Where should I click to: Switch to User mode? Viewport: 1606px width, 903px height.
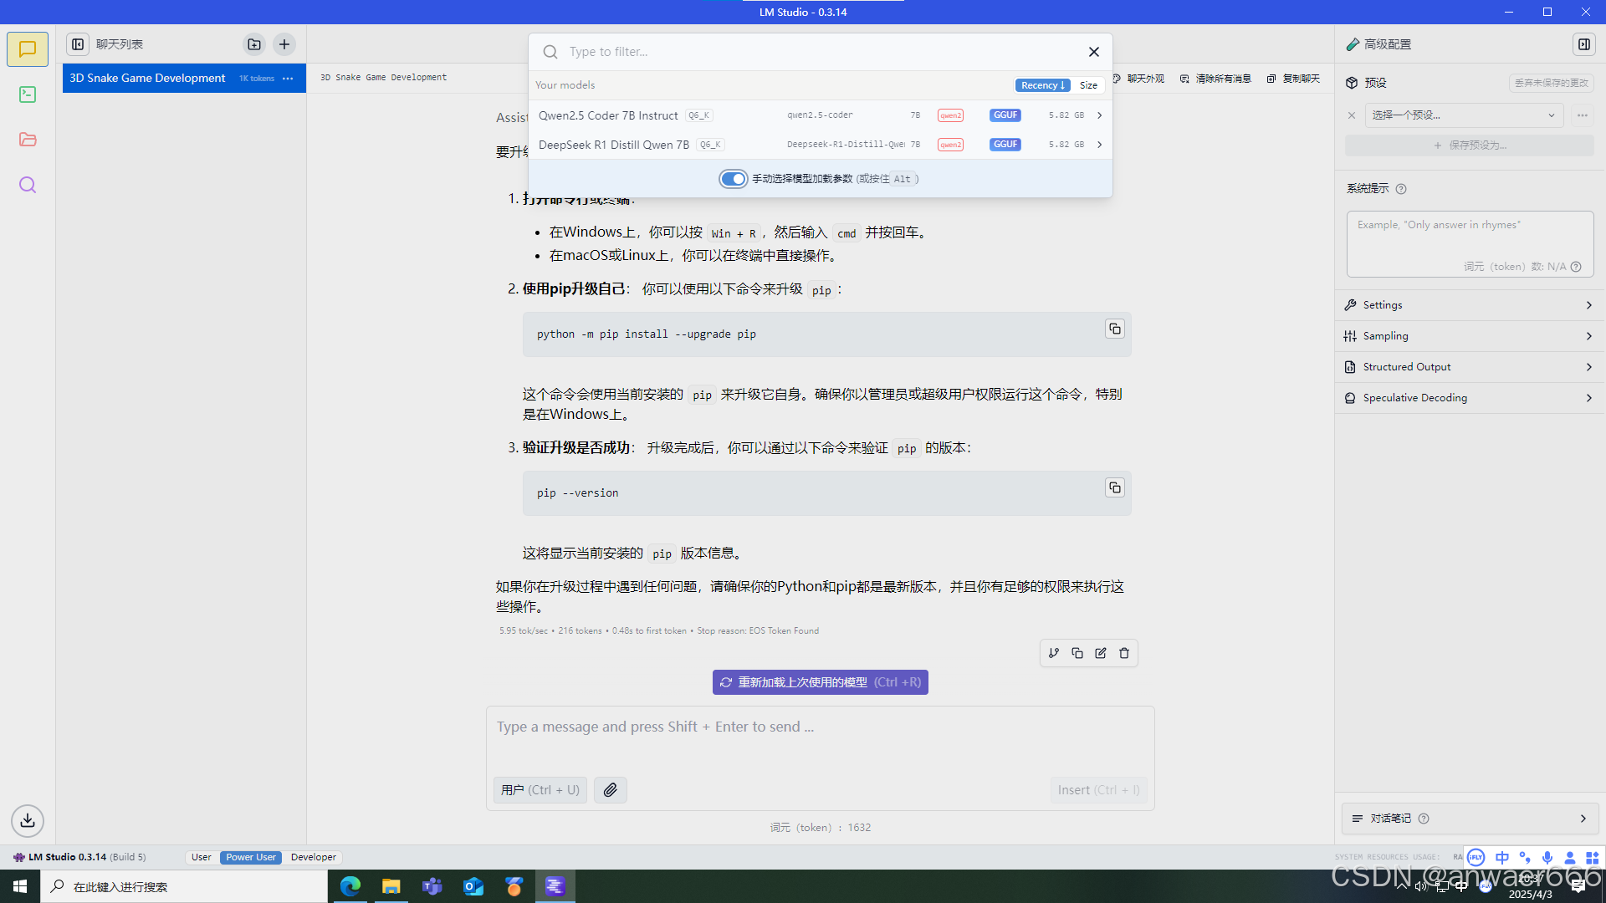[202, 857]
